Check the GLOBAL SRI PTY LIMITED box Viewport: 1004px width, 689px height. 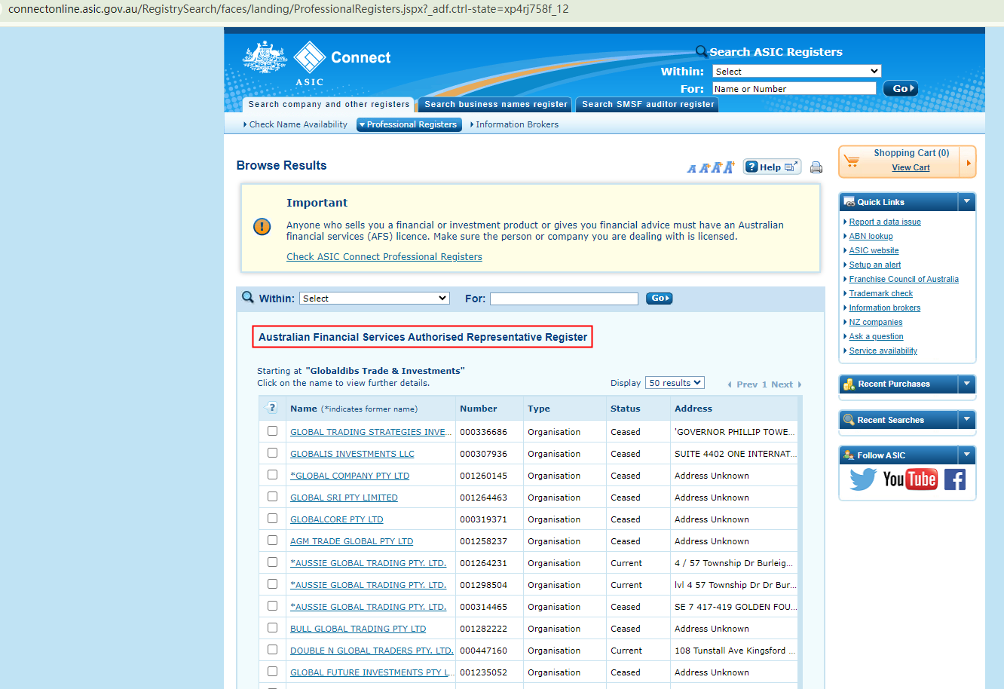coord(273,497)
